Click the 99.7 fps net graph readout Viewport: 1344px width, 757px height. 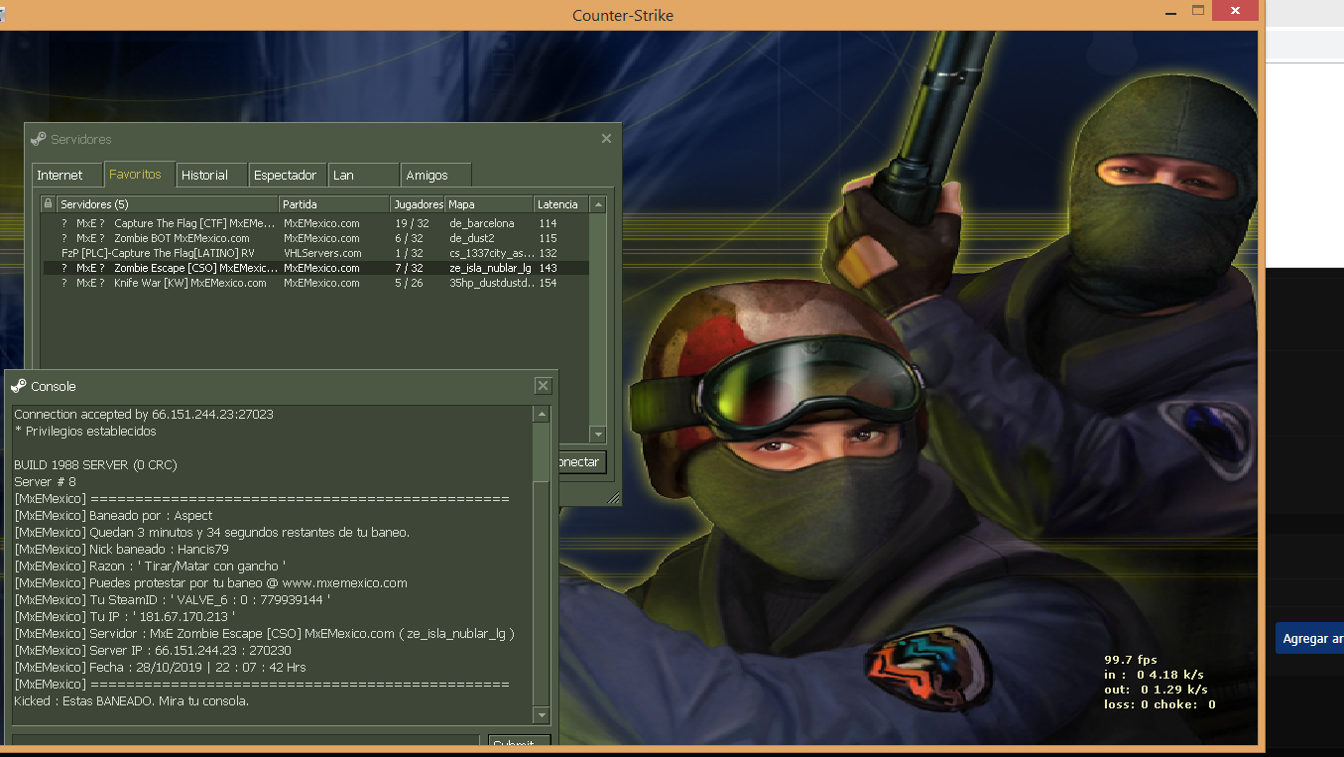[1131, 660]
